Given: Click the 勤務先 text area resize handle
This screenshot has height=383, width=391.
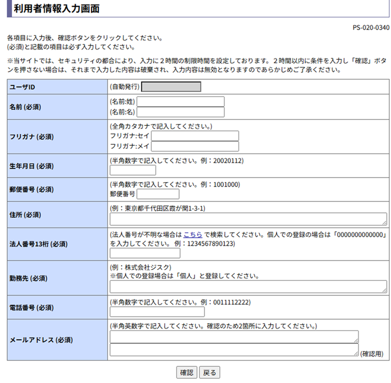Looking at the screenshot, I should (384, 290).
